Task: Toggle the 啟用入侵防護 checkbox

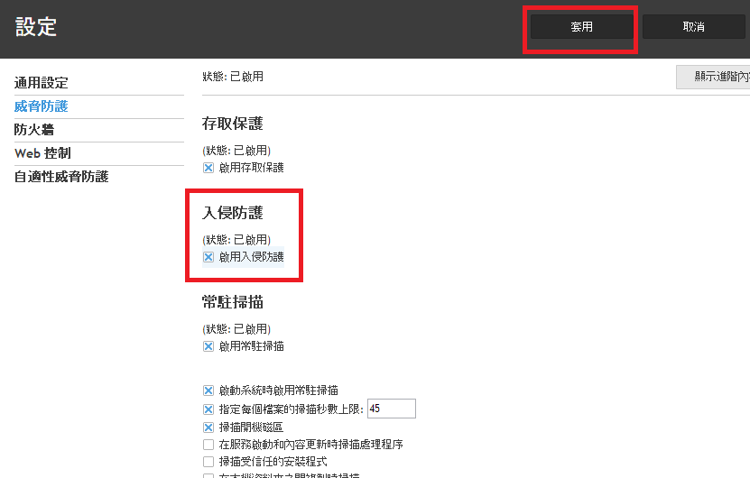Action: (208, 257)
